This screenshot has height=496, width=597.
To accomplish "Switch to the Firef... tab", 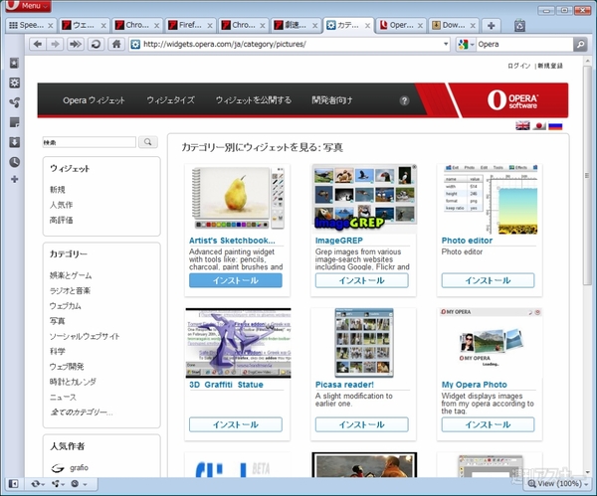I will (190, 26).
